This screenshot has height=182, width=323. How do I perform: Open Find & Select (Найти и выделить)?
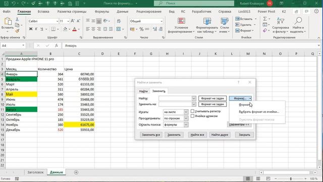(298, 25)
